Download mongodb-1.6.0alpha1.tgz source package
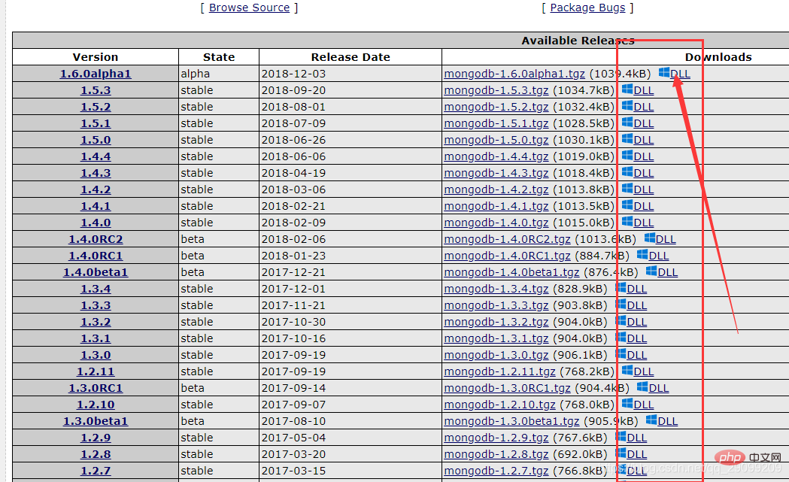This screenshot has width=789, height=482. tap(514, 74)
